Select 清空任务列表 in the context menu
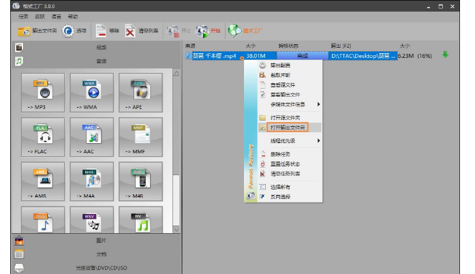 [x=290, y=174]
